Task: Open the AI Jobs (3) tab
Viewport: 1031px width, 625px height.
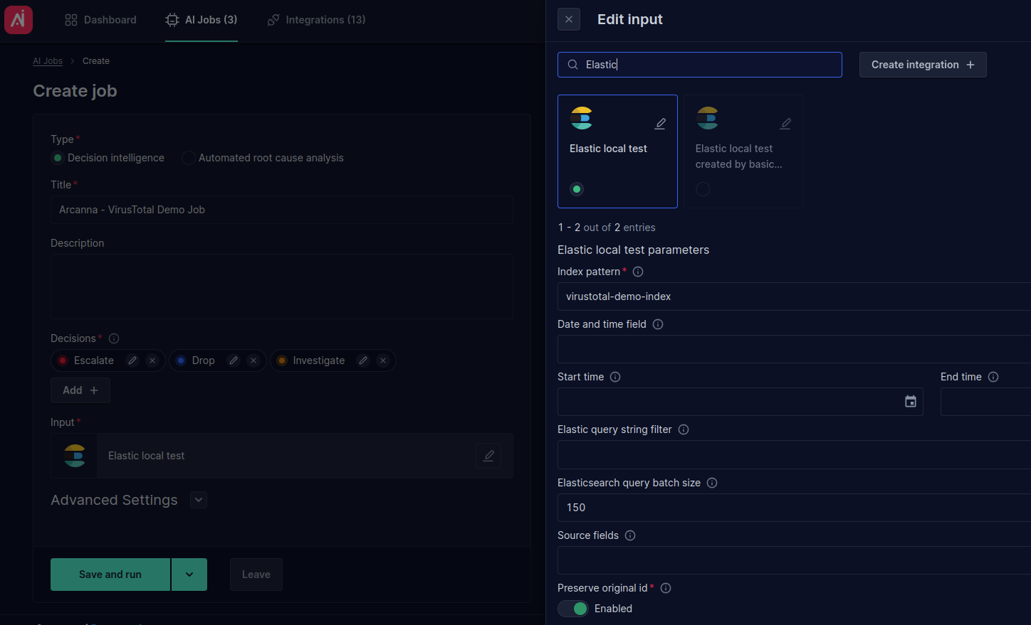Action: click(202, 20)
